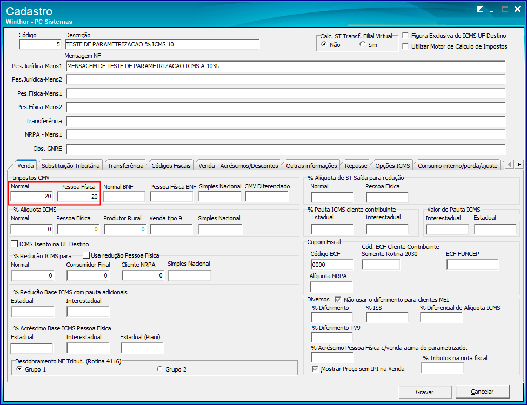Click the Pes.Jurídica-Mens2 field

click(x=286, y=79)
